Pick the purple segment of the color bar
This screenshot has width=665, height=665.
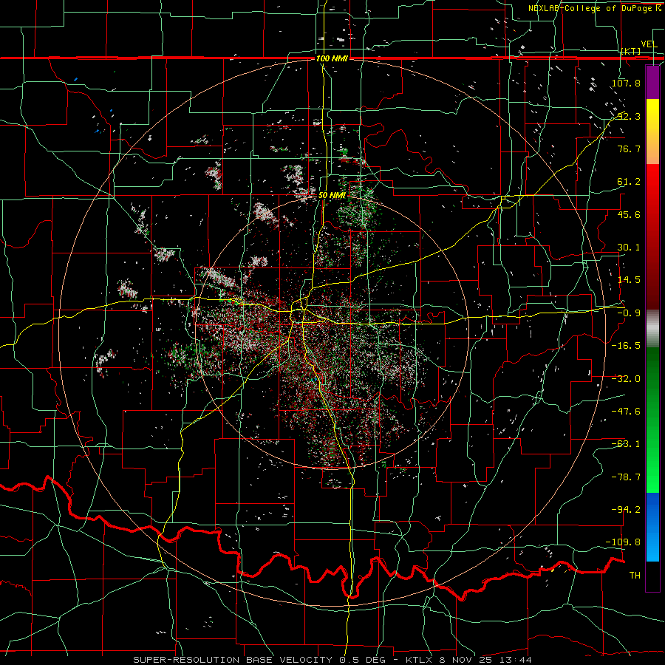pyautogui.click(x=652, y=83)
